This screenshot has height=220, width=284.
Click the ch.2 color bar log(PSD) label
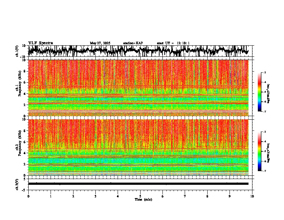point(269,153)
